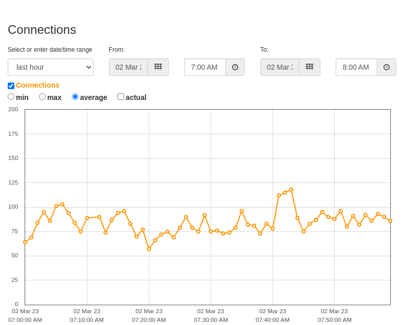
Task: Click the orange Connections legend label
Action: [37, 85]
